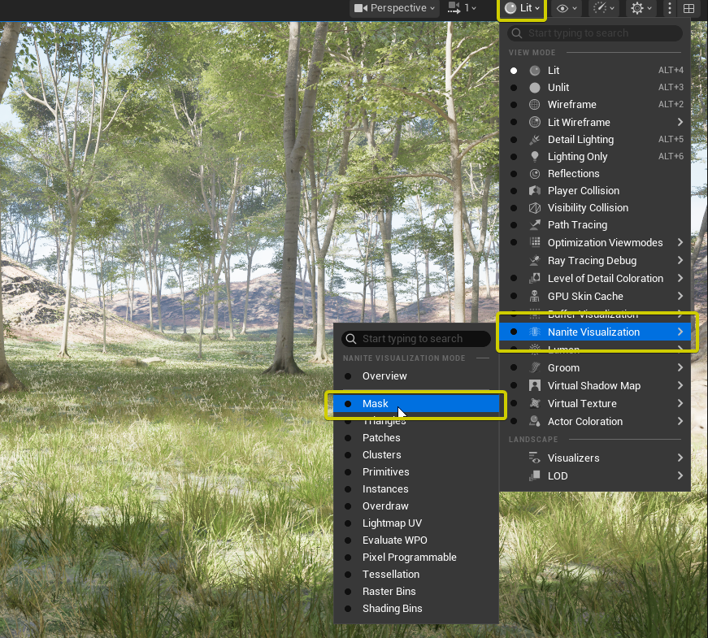Image resolution: width=708 pixels, height=638 pixels.
Task: Click the three-dot viewport options icon
Action: 670,8
